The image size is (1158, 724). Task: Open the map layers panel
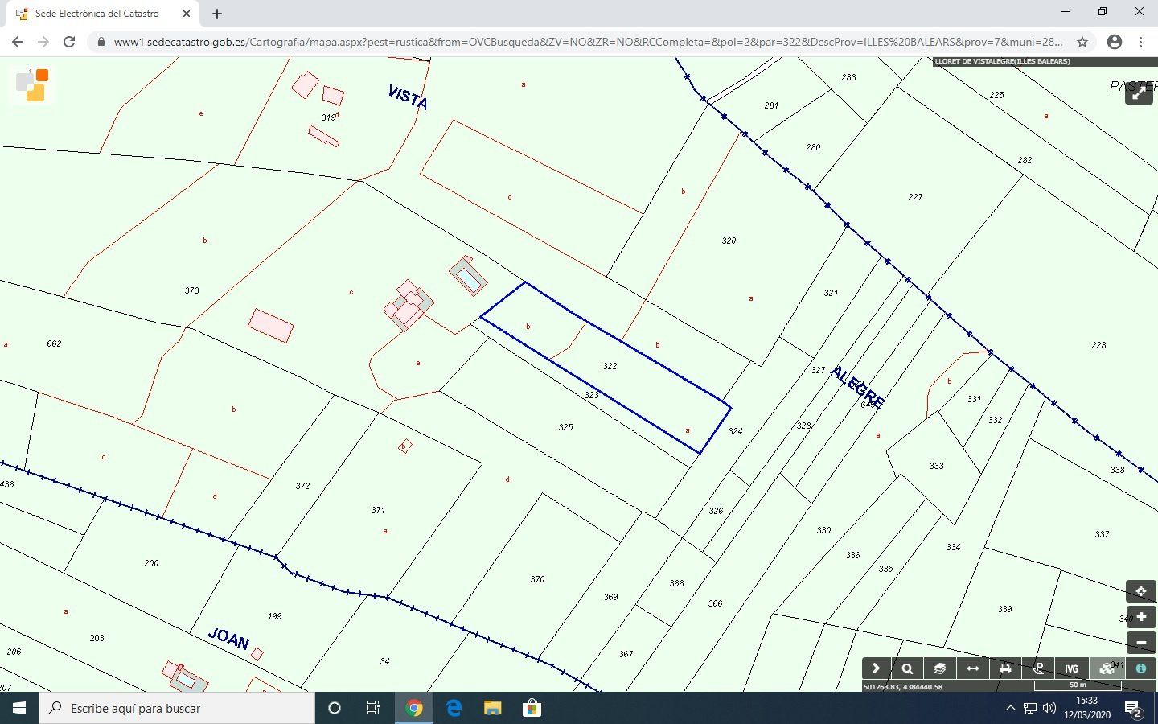click(939, 668)
